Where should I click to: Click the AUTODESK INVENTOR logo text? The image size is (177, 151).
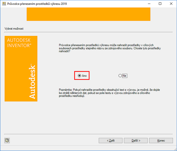tap(19, 43)
